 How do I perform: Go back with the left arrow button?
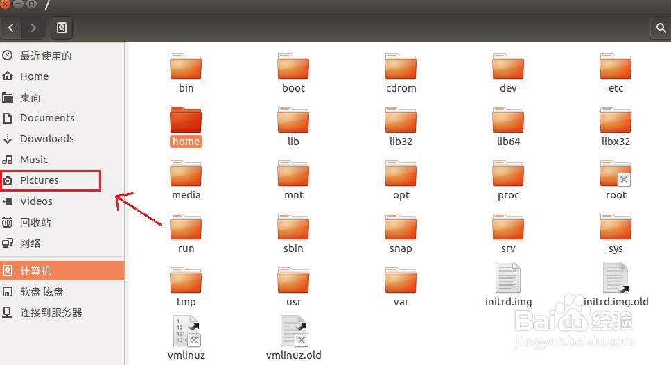pos(11,28)
